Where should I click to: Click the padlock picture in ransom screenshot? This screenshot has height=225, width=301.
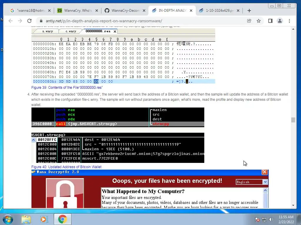tap(65, 193)
